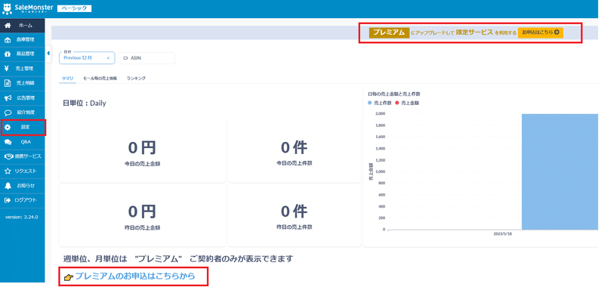Click 限定サービス text in upgrade banner
This screenshot has width=604, height=290.
tap(475, 32)
